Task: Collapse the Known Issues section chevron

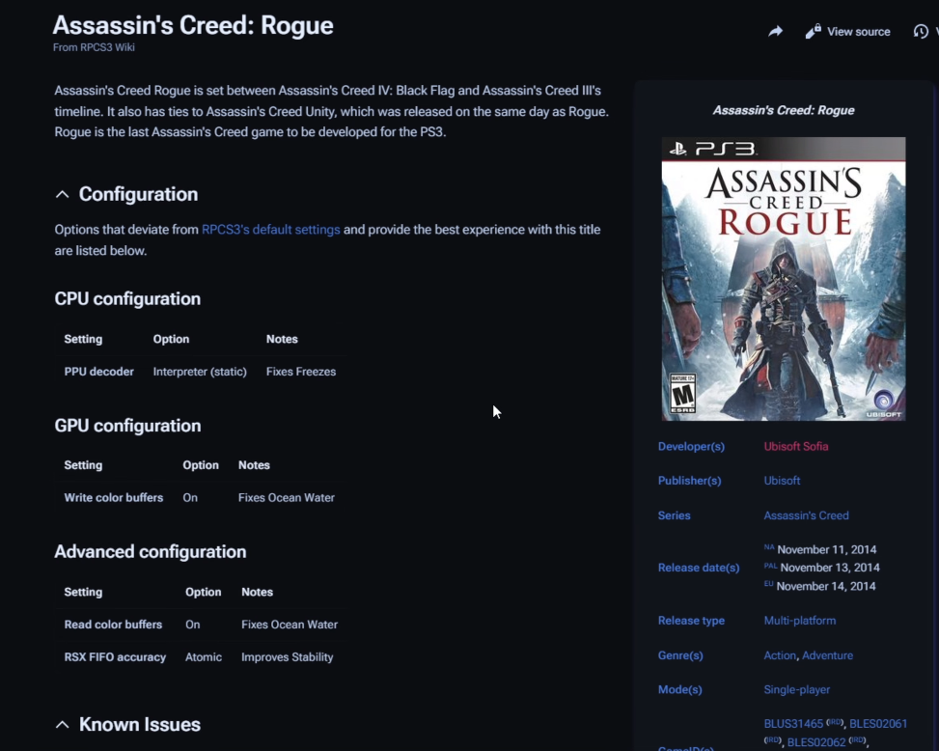Action: point(63,725)
